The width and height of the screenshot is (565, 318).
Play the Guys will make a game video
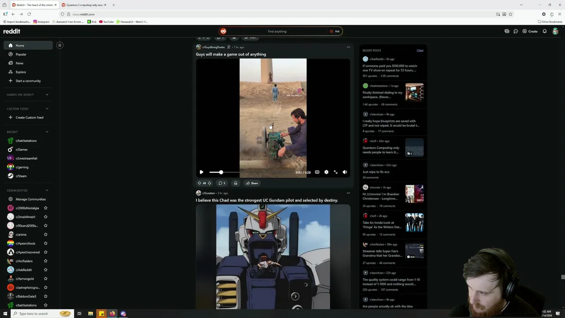(201, 172)
